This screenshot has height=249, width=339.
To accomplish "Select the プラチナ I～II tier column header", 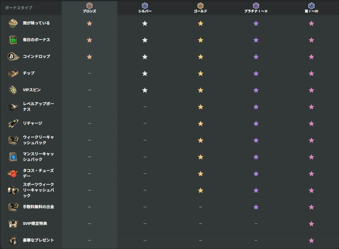I will coord(256,8).
